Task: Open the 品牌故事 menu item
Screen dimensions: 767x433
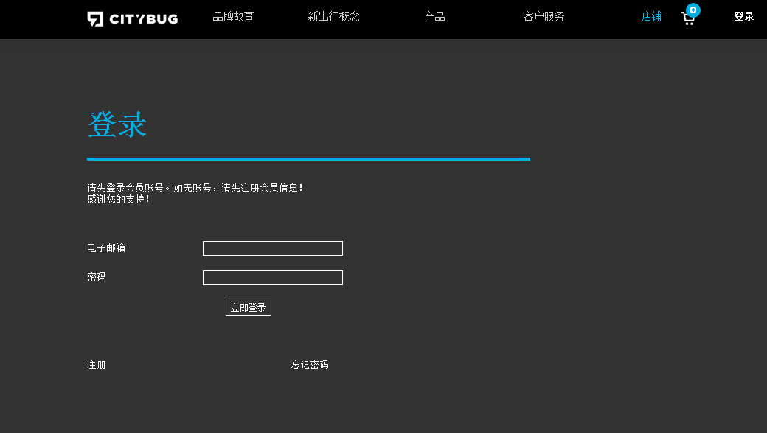Action: point(233,17)
